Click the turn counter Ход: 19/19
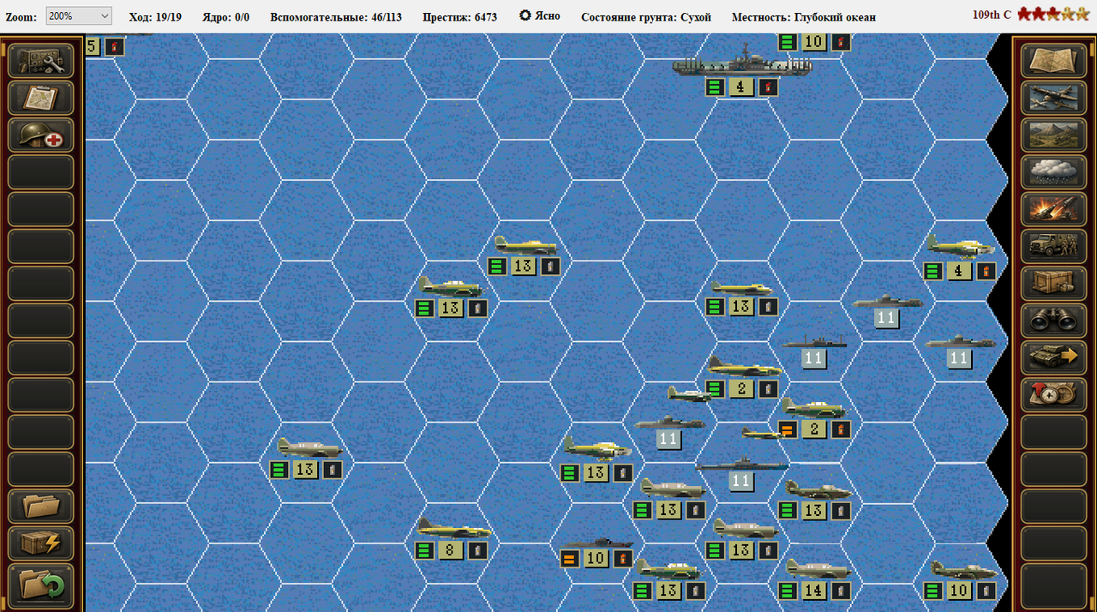1097x612 pixels. tap(155, 16)
